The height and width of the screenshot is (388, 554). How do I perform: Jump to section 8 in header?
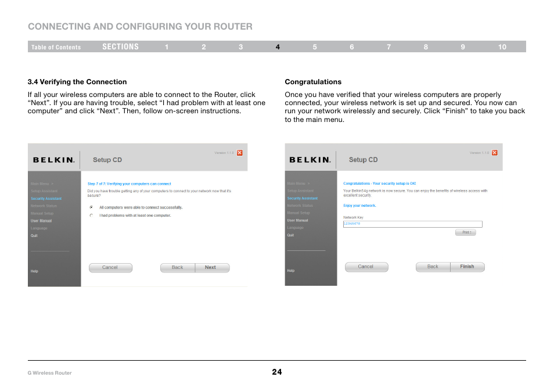tap(426, 47)
